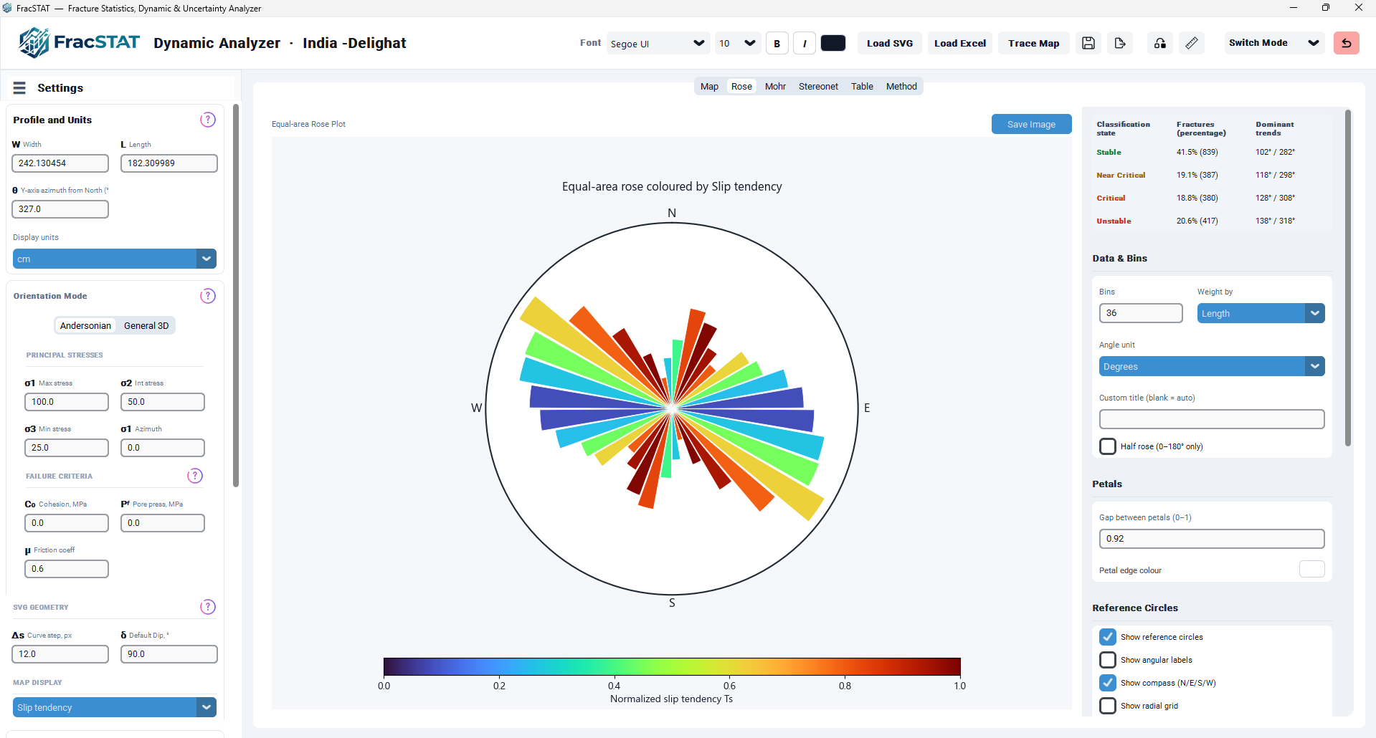Switch to the Mohr tab
The width and height of the screenshot is (1376, 738).
[775, 86]
